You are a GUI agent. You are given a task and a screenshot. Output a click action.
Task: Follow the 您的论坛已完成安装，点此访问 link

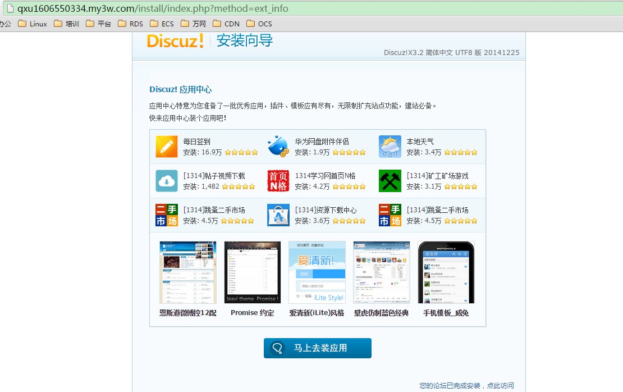(x=466, y=386)
